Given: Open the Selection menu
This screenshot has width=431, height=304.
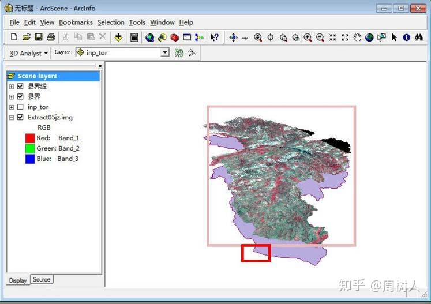Looking at the screenshot, I should tap(111, 22).
